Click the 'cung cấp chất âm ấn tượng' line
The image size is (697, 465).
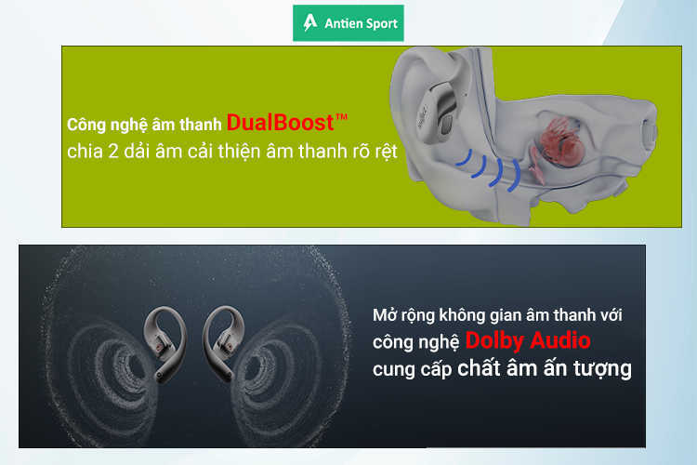pyautogui.click(x=502, y=369)
